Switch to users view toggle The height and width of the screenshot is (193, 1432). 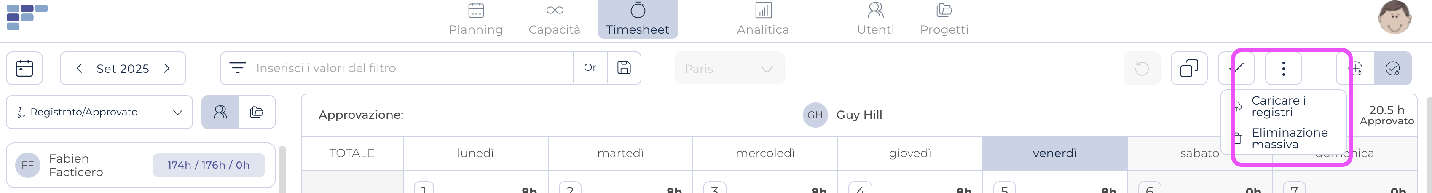(x=220, y=113)
